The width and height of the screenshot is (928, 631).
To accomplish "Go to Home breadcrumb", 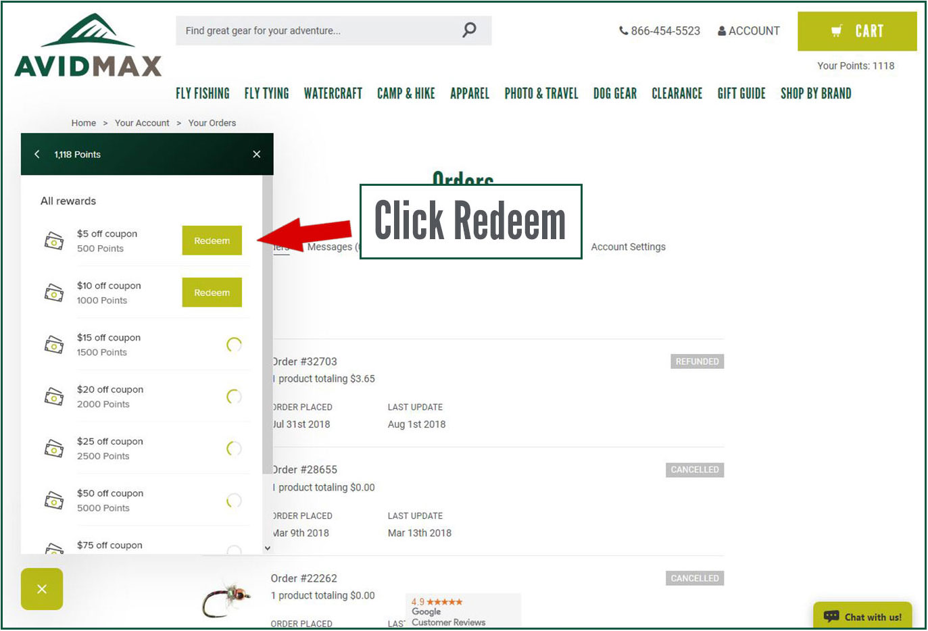I will [84, 123].
